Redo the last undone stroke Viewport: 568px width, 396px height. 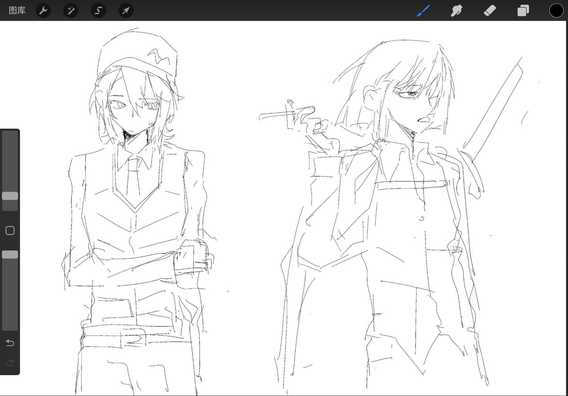coord(10,363)
